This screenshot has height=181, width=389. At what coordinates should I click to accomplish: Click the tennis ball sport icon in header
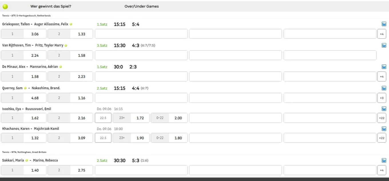pos(5,6)
